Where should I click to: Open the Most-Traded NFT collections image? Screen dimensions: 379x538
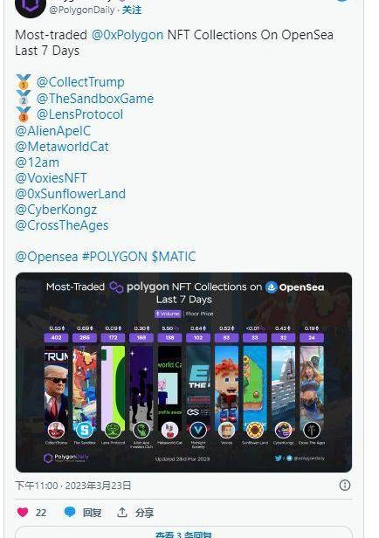[x=184, y=372]
